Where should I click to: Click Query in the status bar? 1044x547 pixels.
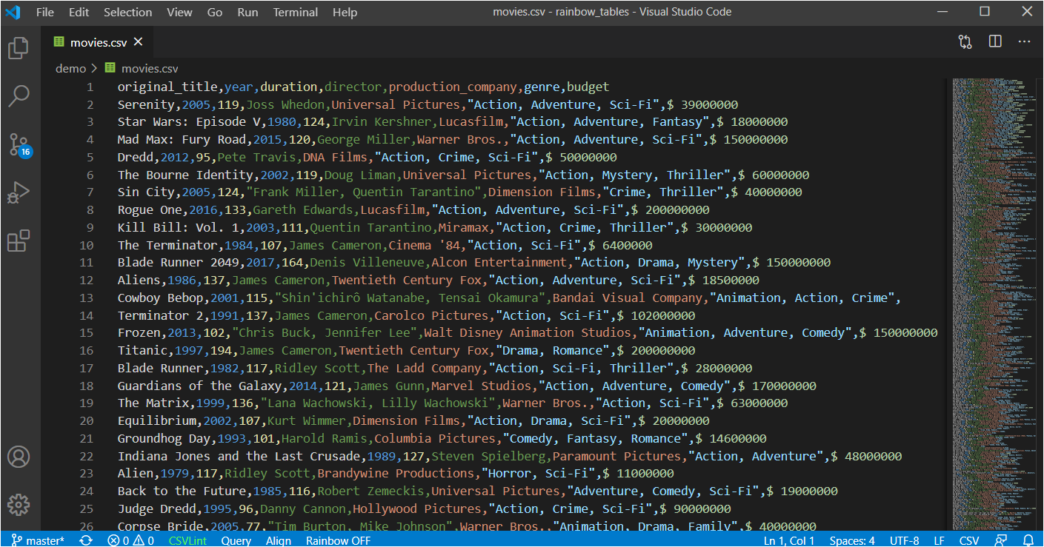pos(236,540)
